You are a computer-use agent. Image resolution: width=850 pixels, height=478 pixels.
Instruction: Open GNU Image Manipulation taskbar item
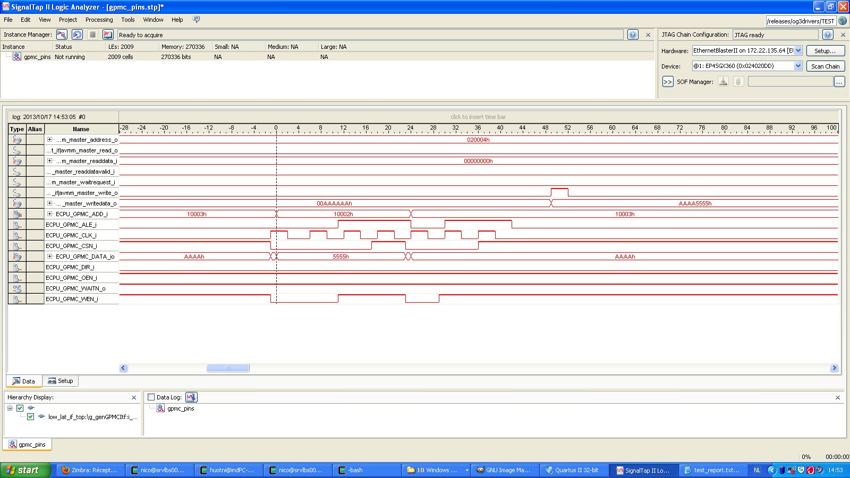click(x=504, y=470)
